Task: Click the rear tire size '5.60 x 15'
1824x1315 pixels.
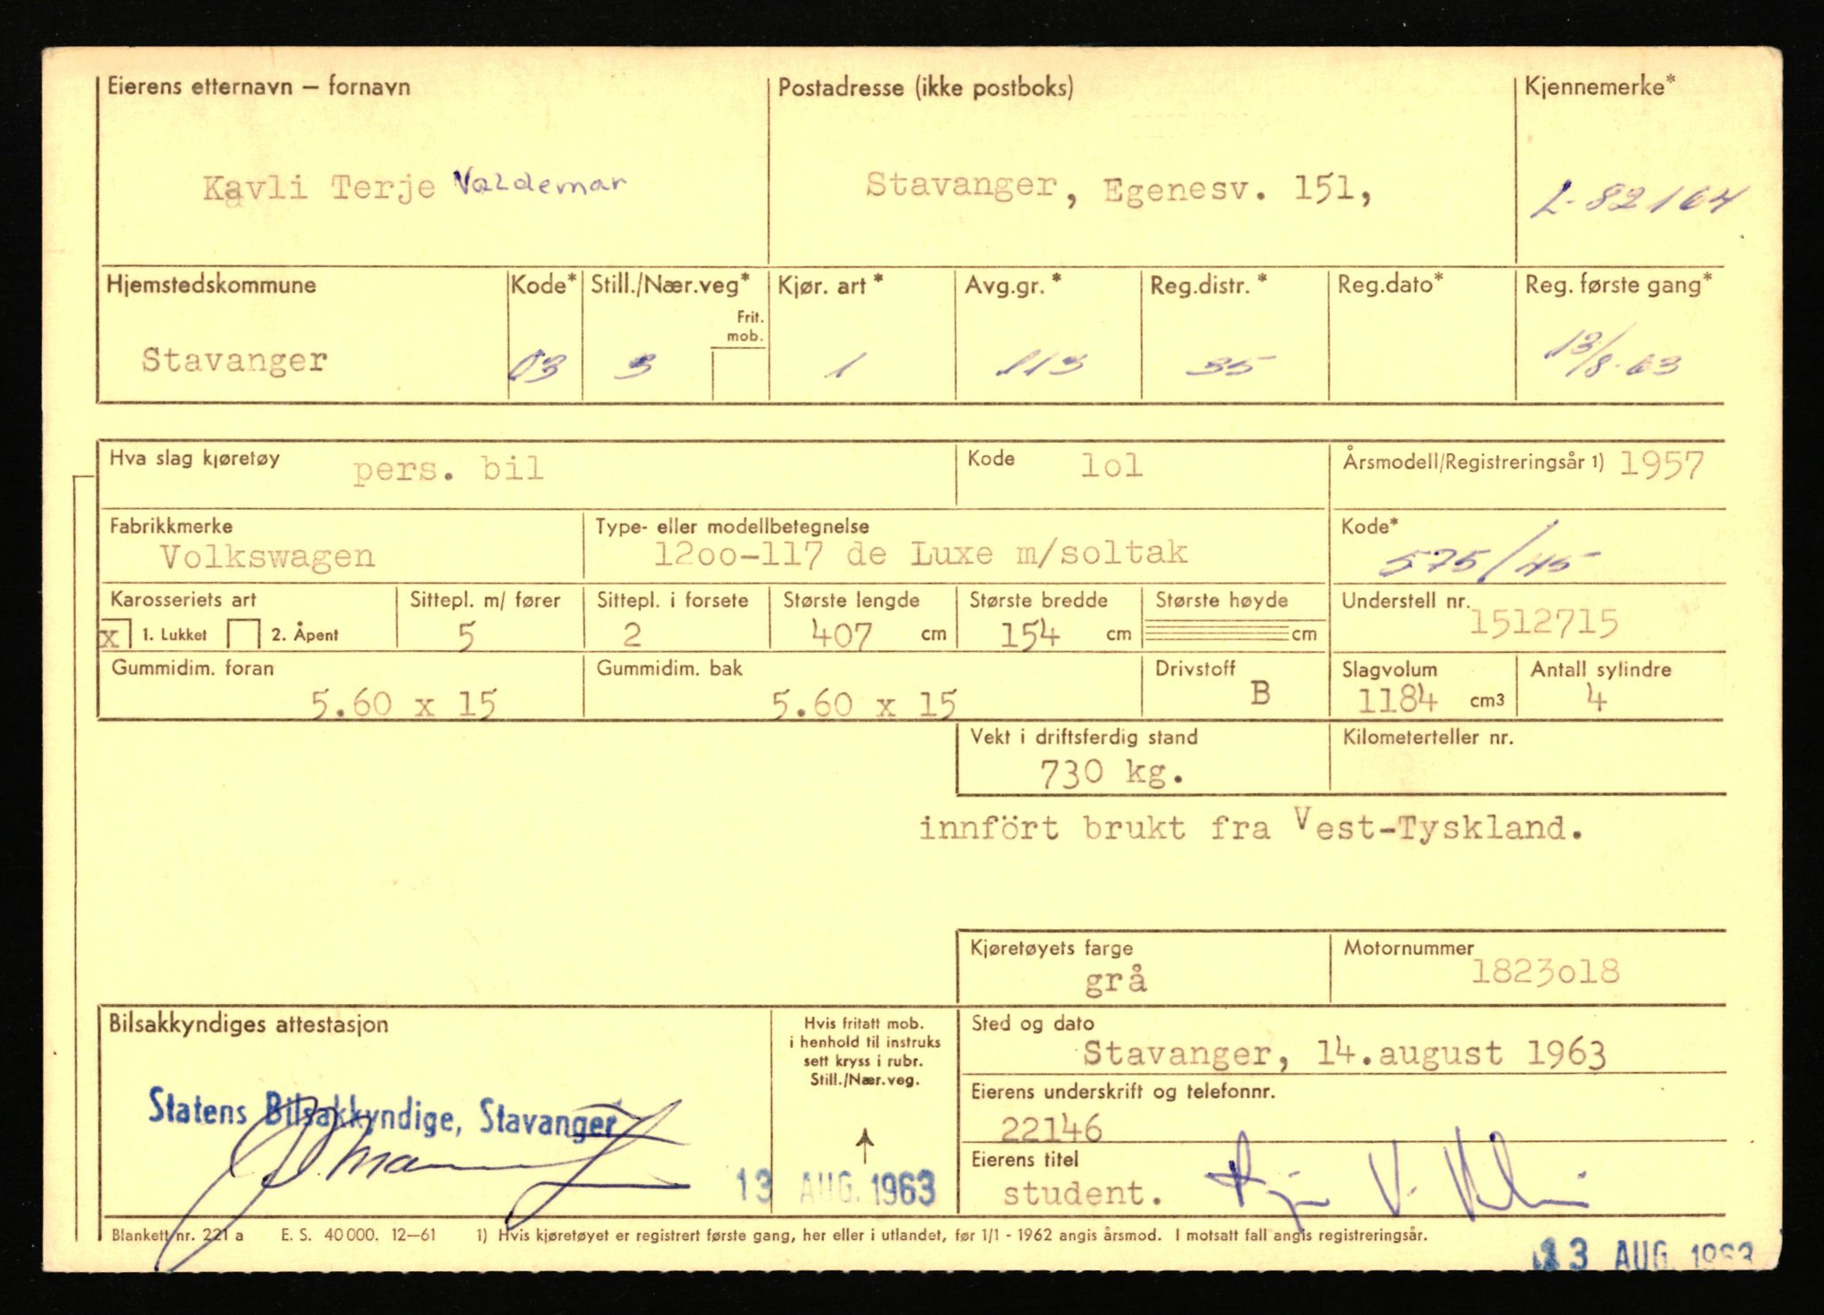Action: click(x=864, y=704)
